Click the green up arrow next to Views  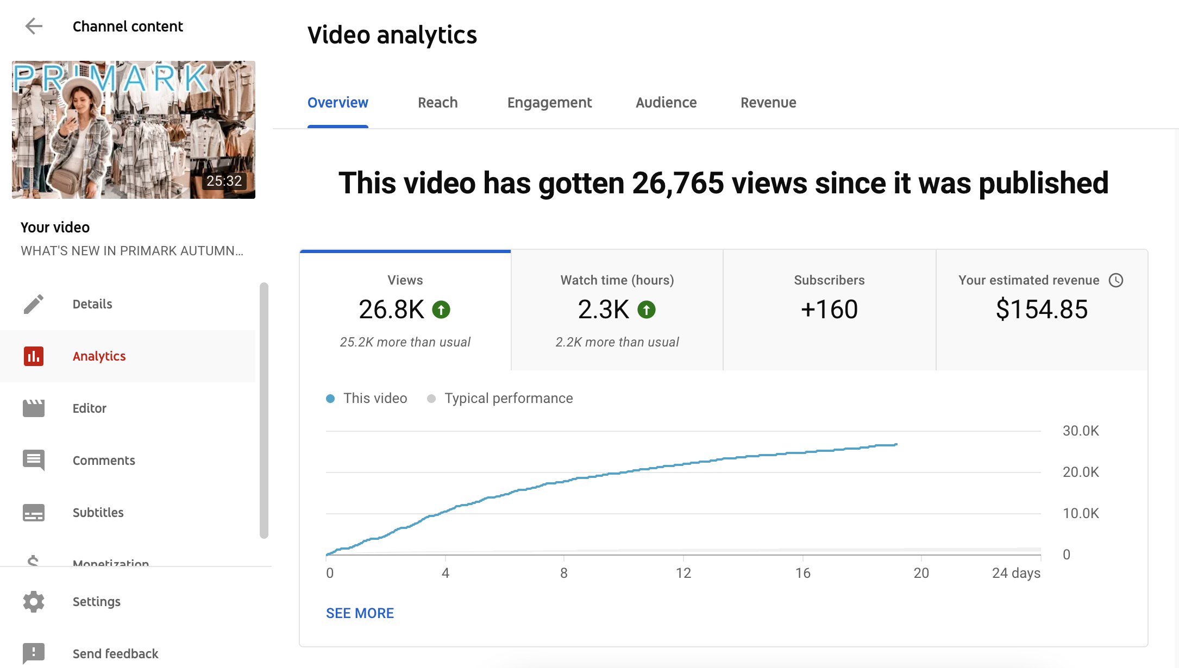tap(441, 310)
